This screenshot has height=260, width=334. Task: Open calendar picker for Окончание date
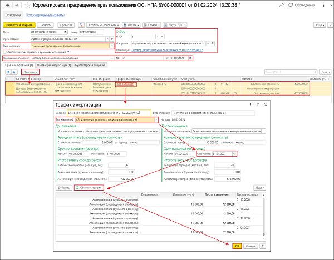pyautogui.click(x=234, y=153)
